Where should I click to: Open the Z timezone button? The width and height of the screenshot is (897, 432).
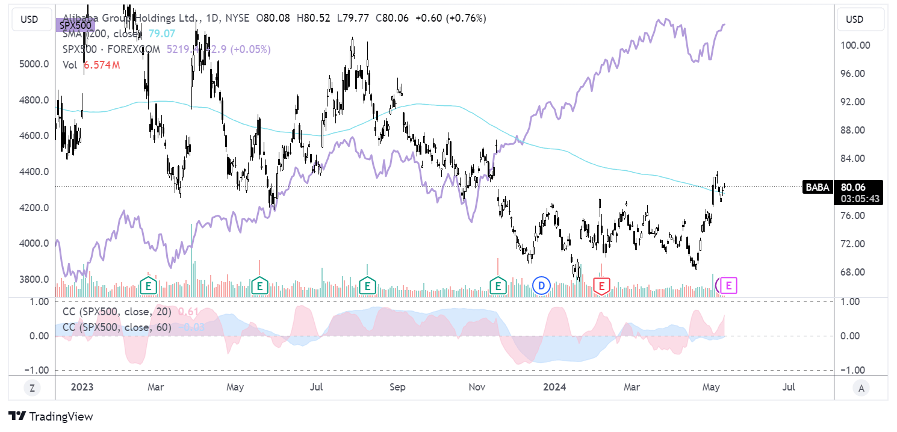(32, 388)
